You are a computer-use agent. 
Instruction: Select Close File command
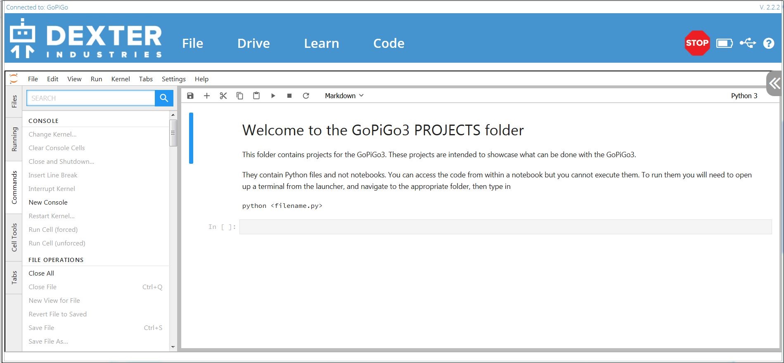tap(96, 287)
